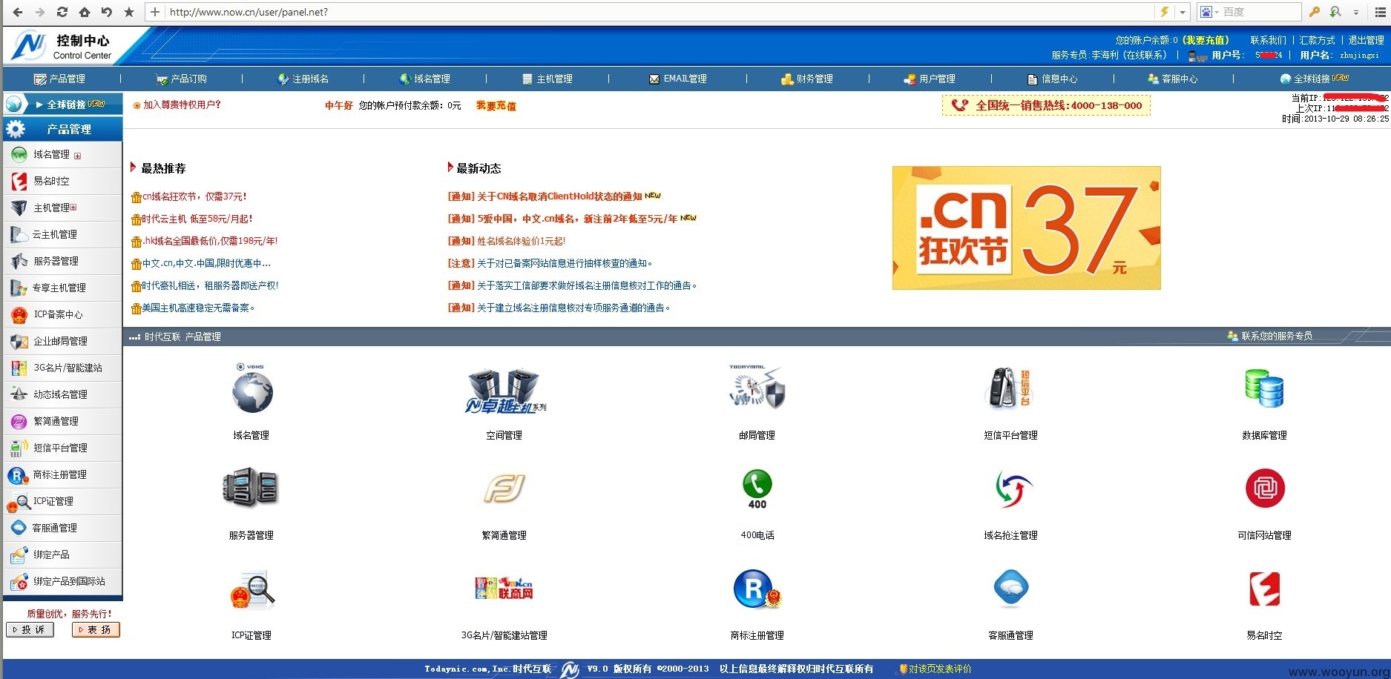Click the sidebar 产品管理 gear header
Image resolution: width=1391 pixels, height=679 pixels.
click(62, 129)
